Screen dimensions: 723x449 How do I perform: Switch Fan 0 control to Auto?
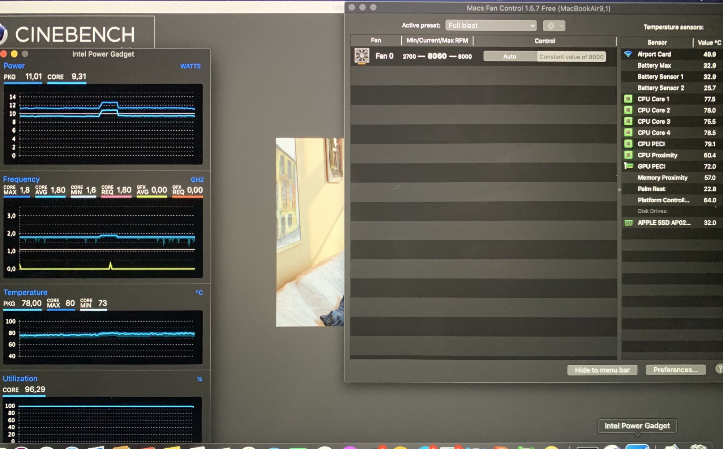click(x=510, y=56)
